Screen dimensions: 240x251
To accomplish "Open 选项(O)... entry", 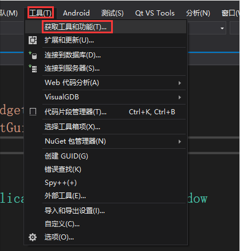I will pos(105,237).
